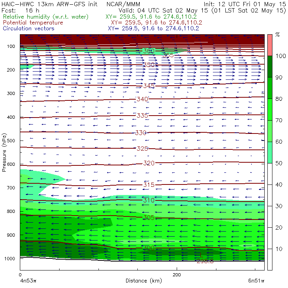288x288 pixels.
Task: Click the 100 hPa axis tick label
Action: point(11,46)
